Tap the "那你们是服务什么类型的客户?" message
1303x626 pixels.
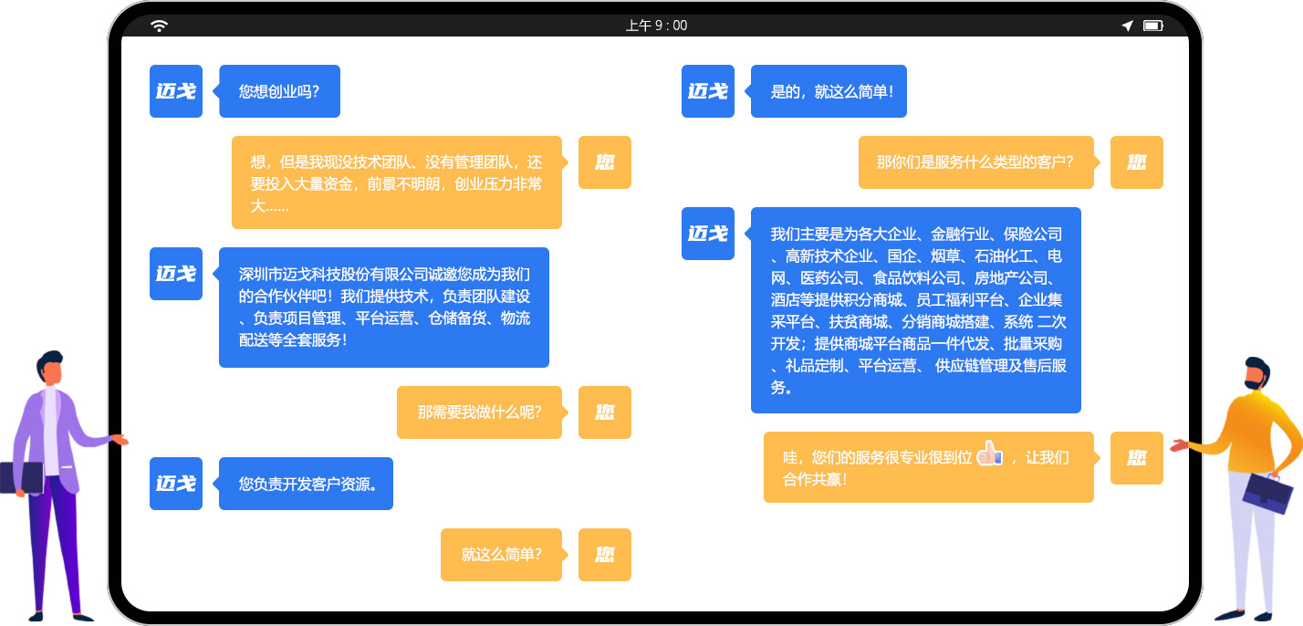tap(975, 162)
